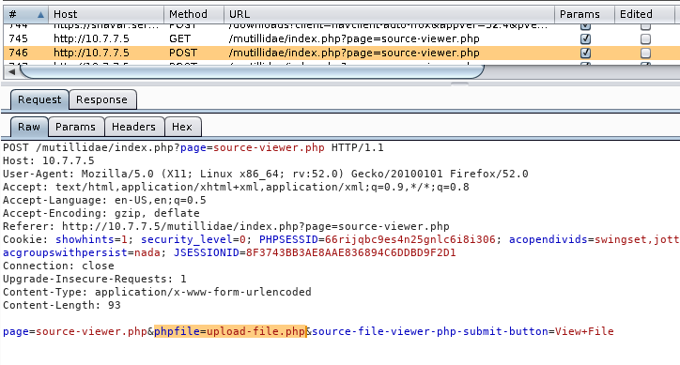Toggle Edited checkbox in row 746

pyautogui.click(x=645, y=53)
